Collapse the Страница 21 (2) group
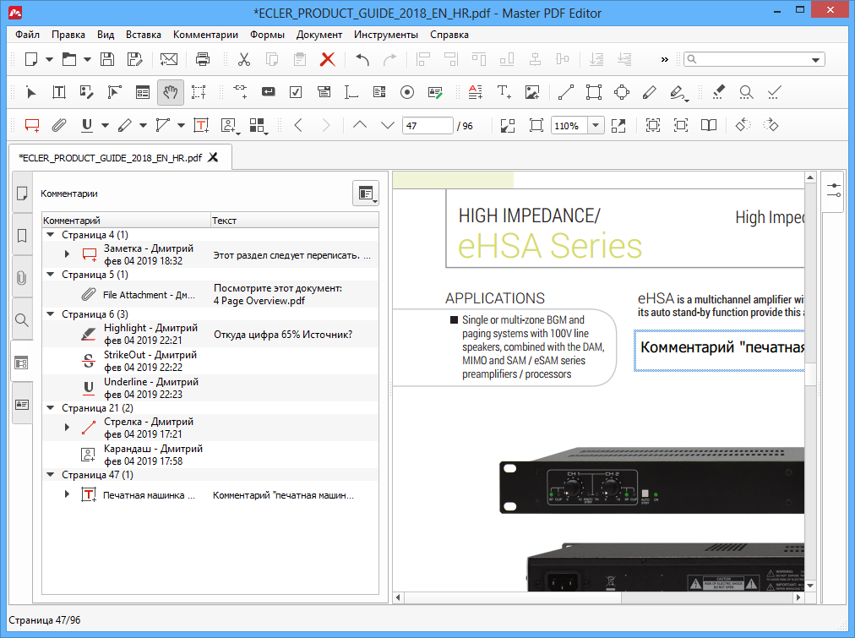Viewport: 855px width, 638px height. pyautogui.click(x=51, y=408)
